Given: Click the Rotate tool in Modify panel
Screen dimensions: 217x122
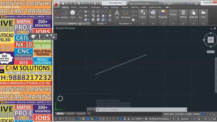Looking at the screenshot, I should (98, 12).
